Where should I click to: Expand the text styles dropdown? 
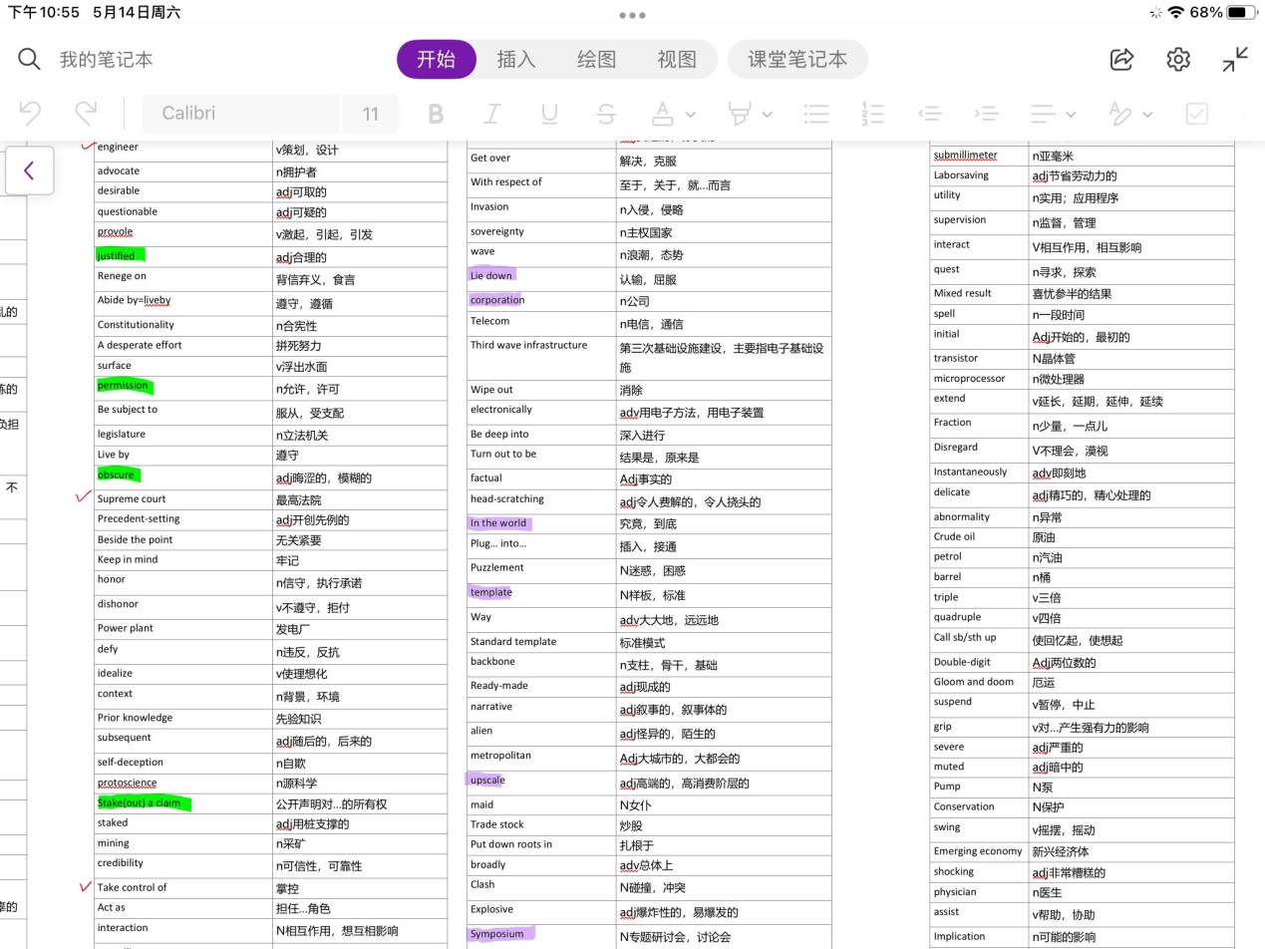click(1147, 115)
